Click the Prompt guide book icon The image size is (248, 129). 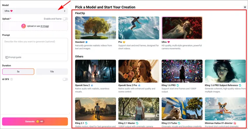click(7, 57)
